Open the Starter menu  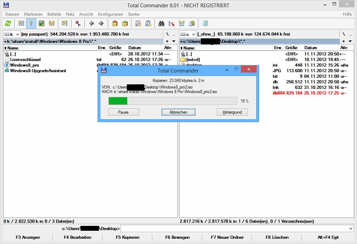click(x=134, y=14)
